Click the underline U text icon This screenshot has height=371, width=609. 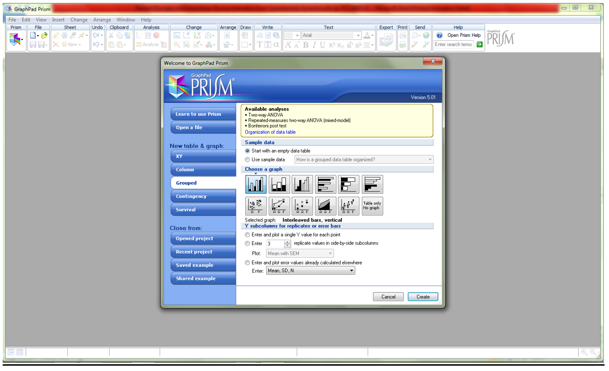323,45
